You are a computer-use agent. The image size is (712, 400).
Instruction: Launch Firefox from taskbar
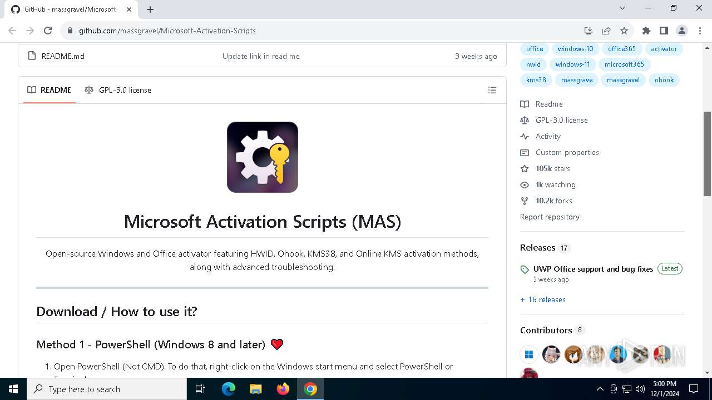click(283, 389)
